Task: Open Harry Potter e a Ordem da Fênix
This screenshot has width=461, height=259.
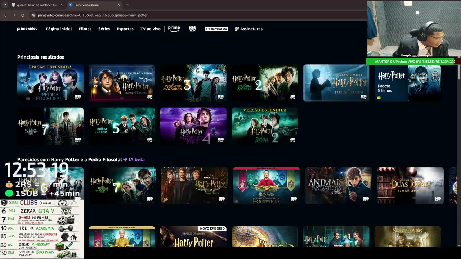Action: [122, 126]
